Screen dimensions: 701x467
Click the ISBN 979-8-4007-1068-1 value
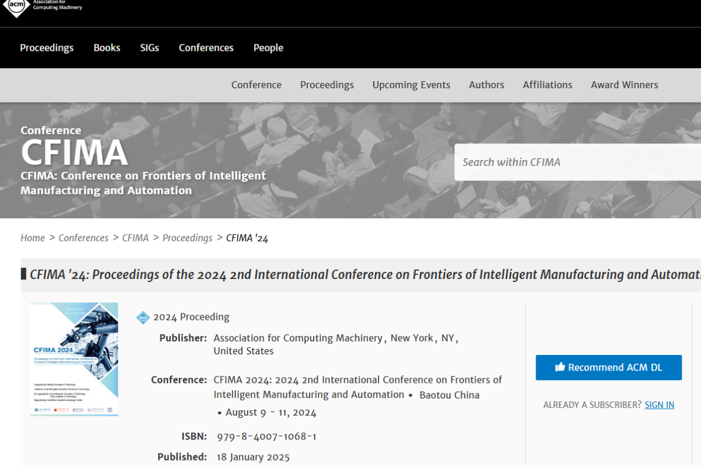pyautogui.click(x=266, y=436)
